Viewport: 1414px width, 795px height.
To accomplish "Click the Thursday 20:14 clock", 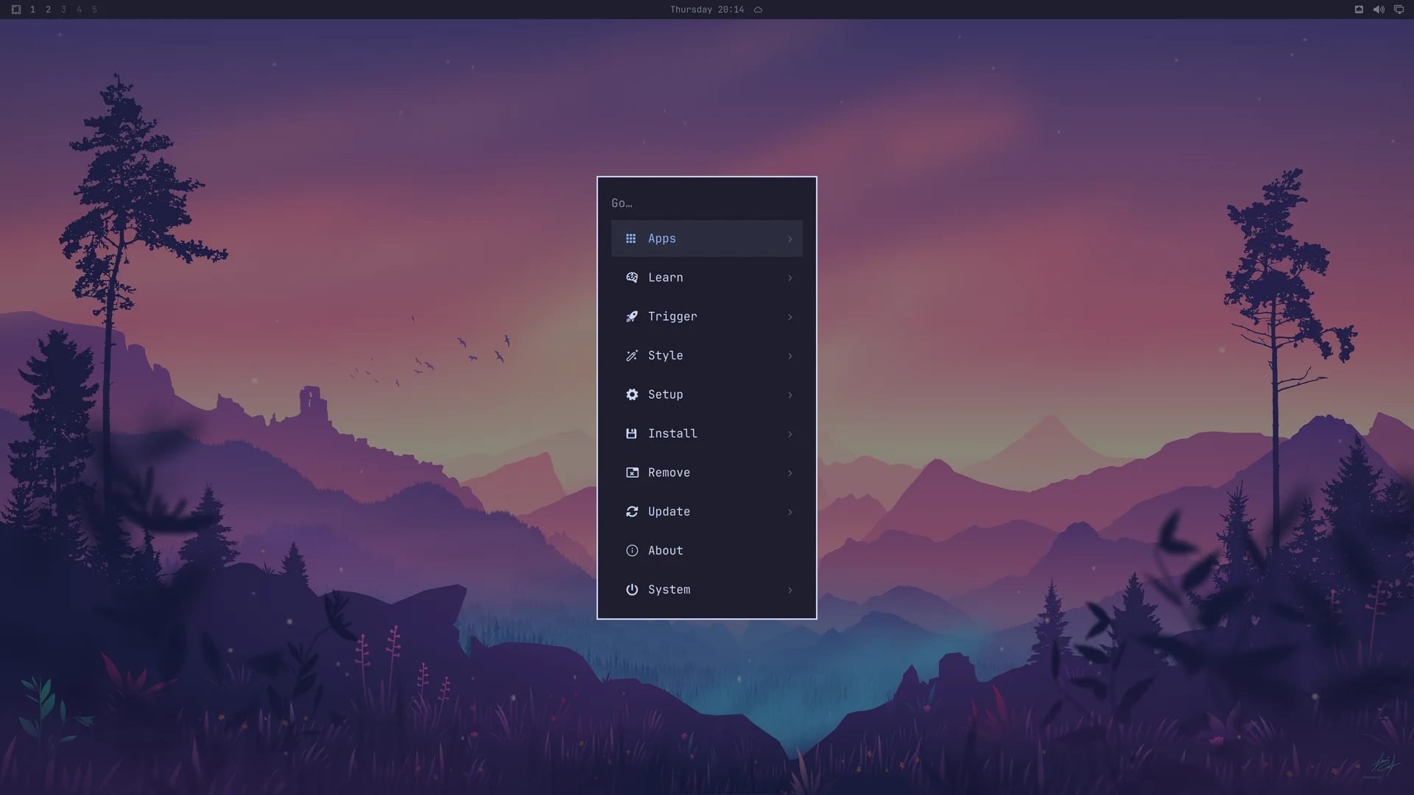I will point(707,10).
